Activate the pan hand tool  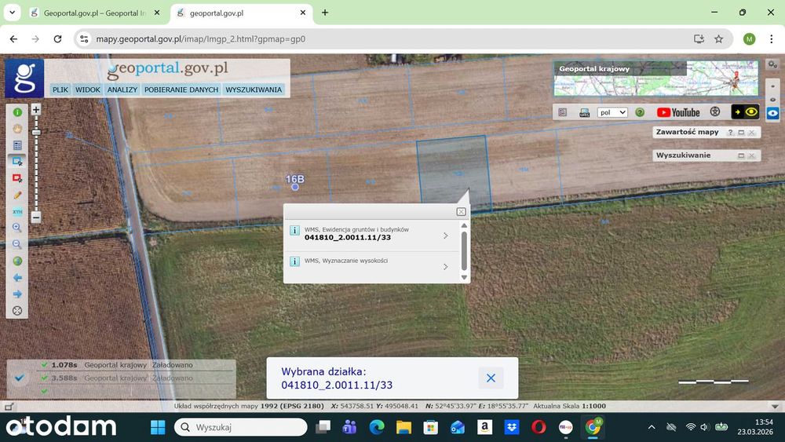(x=17, y=129)
